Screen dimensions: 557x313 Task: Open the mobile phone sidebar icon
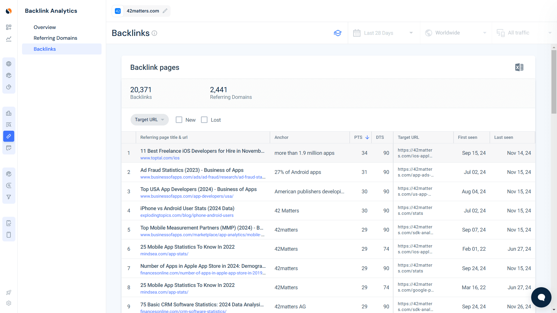(x=9, y=235)
